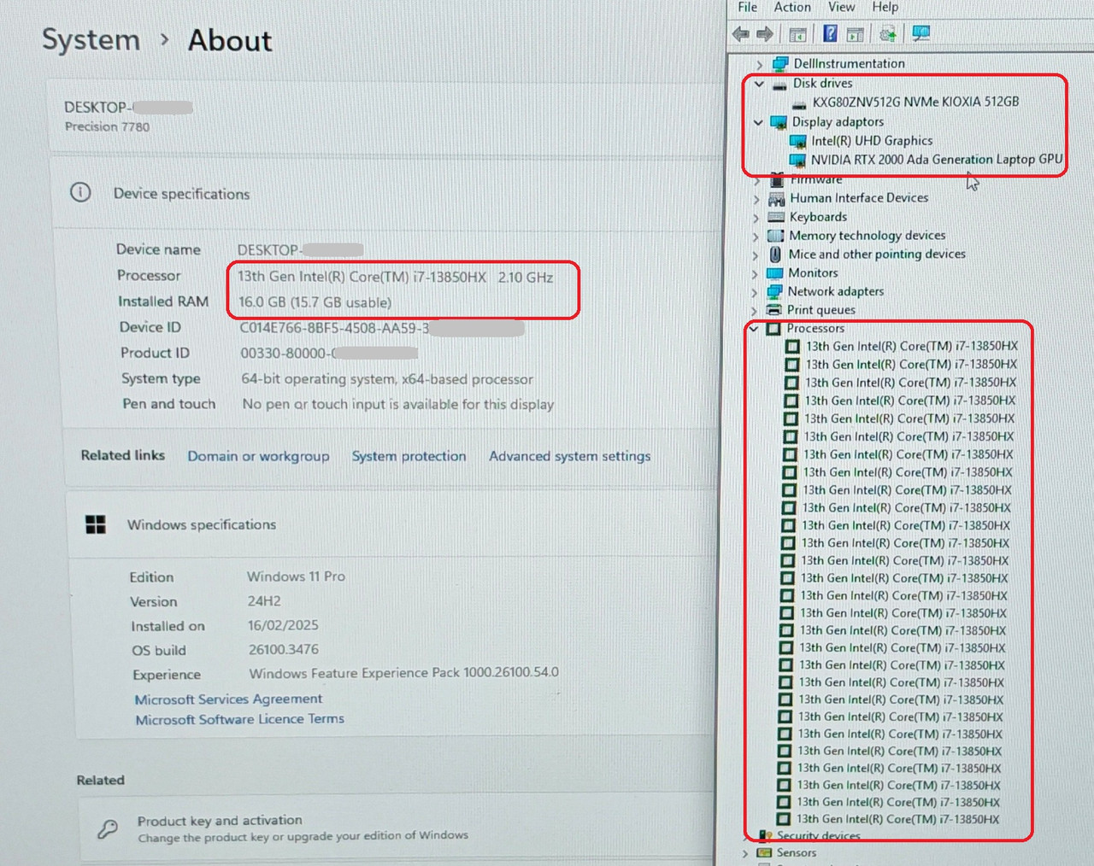Viewport: 1094px width, 866px height.
Task: Click the info icon beside Device specifications
Action: 80,192
